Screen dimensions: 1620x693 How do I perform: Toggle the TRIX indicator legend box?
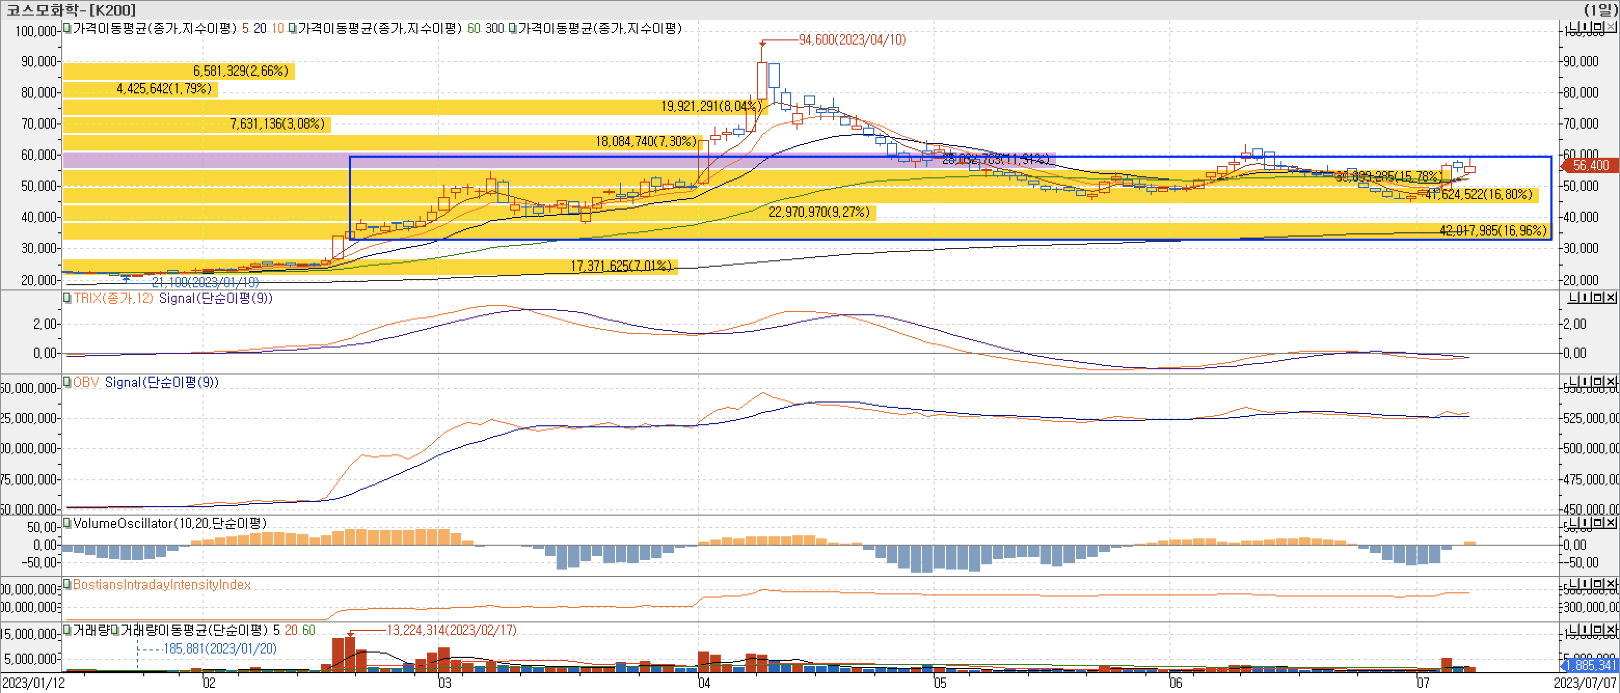pos(67,297)
